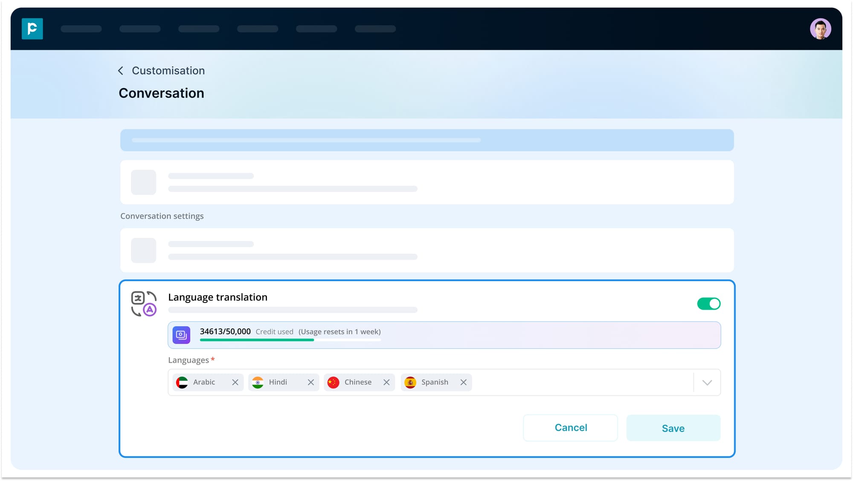Remove the Hindi language tag

coord(310,383)
